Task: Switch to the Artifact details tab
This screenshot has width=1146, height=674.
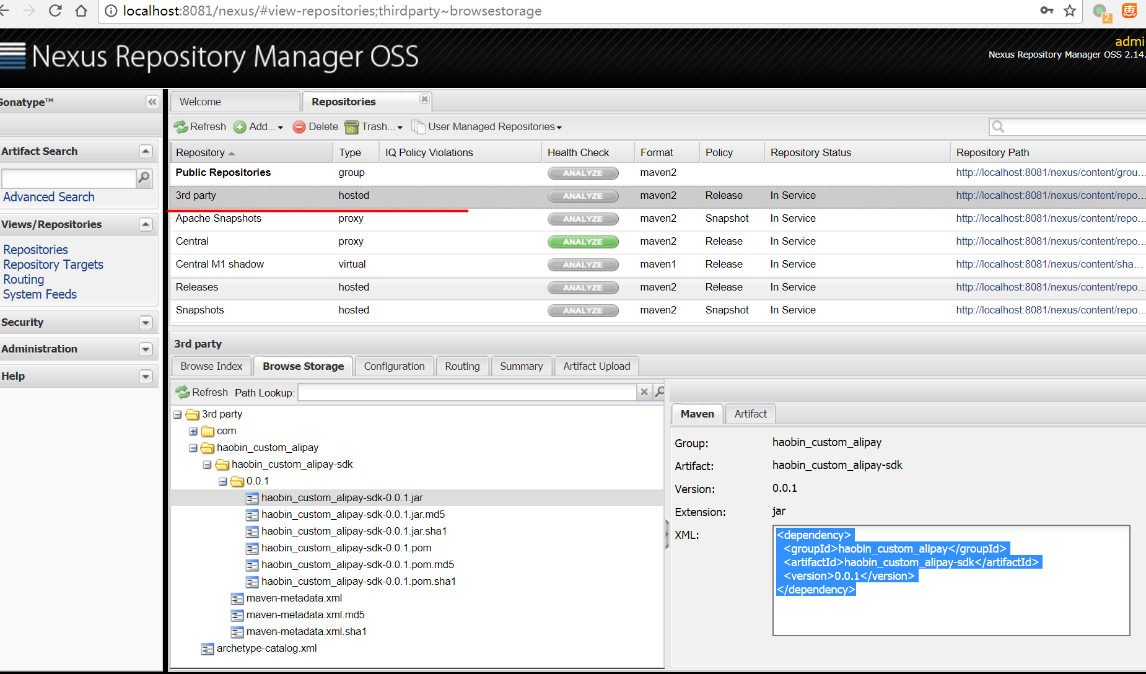Action: 750,414
